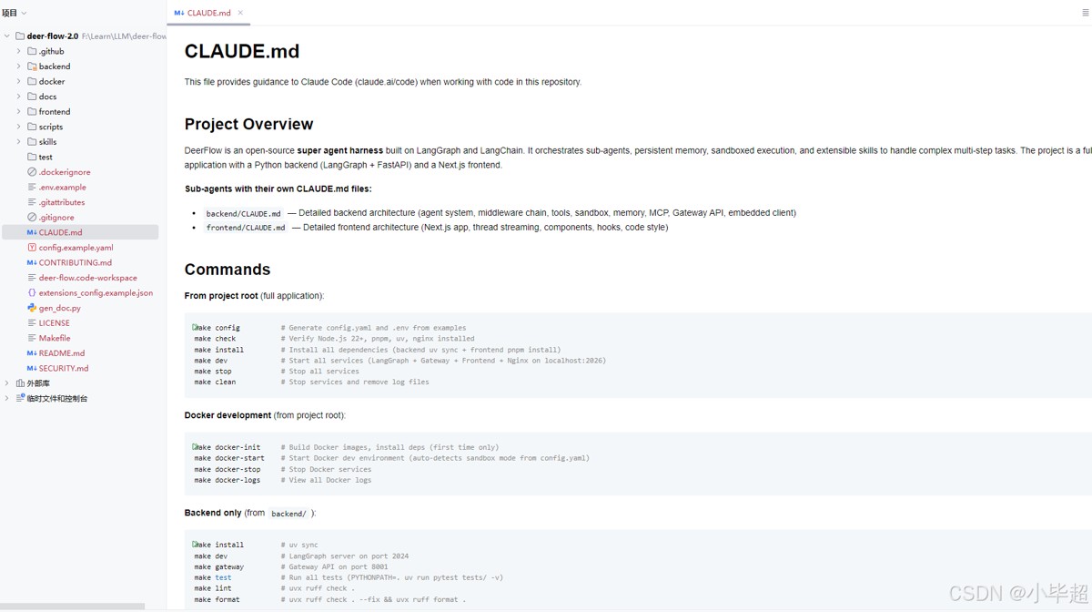Click the README.md markdown icon
The width and height of the screenshot is (1092, 612).
(x=32, y=353)
